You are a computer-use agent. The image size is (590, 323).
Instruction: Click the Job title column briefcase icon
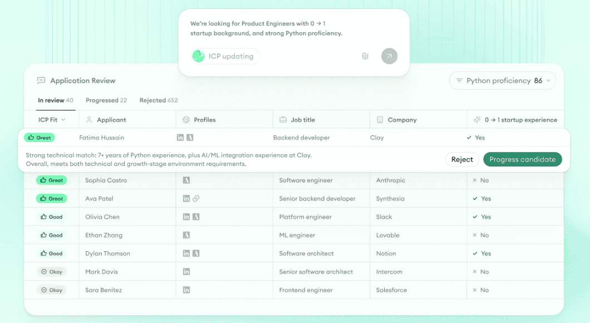point(283,120)
